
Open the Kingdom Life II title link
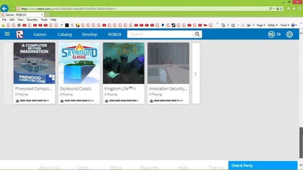coord(120,89)
